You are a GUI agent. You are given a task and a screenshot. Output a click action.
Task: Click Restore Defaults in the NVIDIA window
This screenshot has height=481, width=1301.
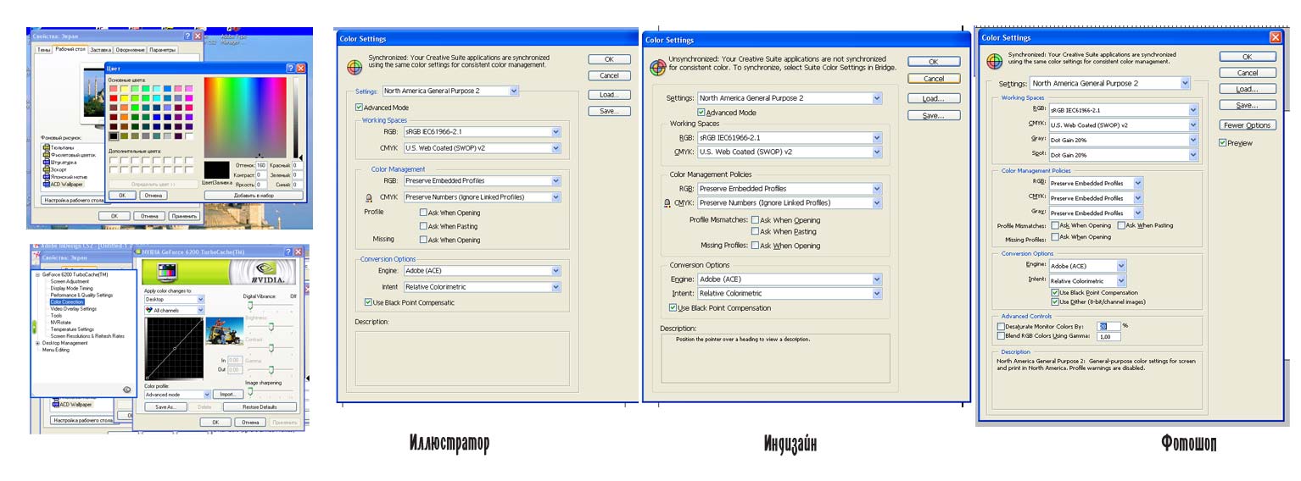[x=260, y=407]
